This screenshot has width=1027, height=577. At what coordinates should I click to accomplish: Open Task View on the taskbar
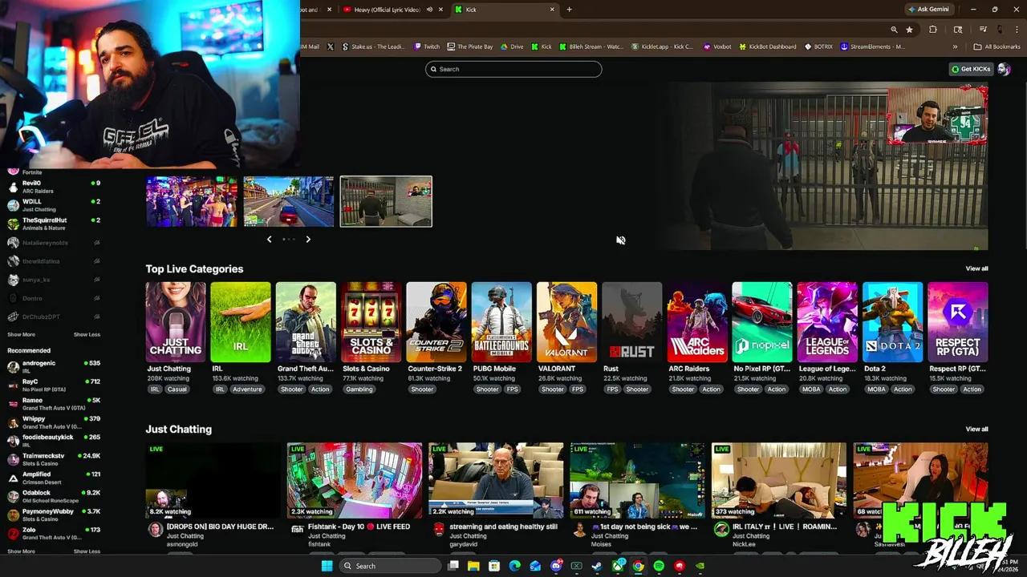click(453, 566)
